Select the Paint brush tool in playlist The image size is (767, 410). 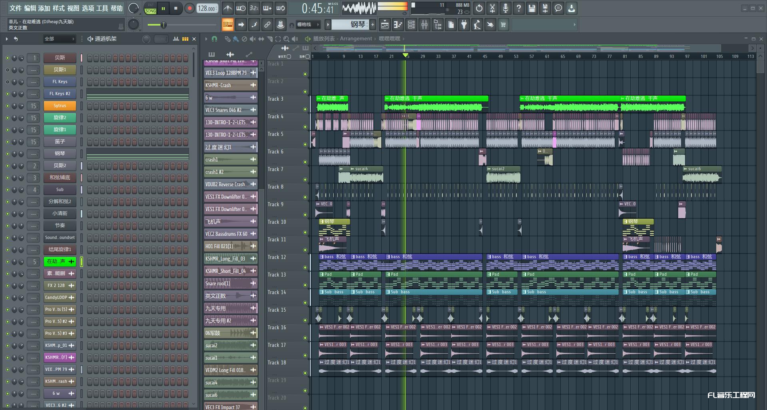coord(236,39)
